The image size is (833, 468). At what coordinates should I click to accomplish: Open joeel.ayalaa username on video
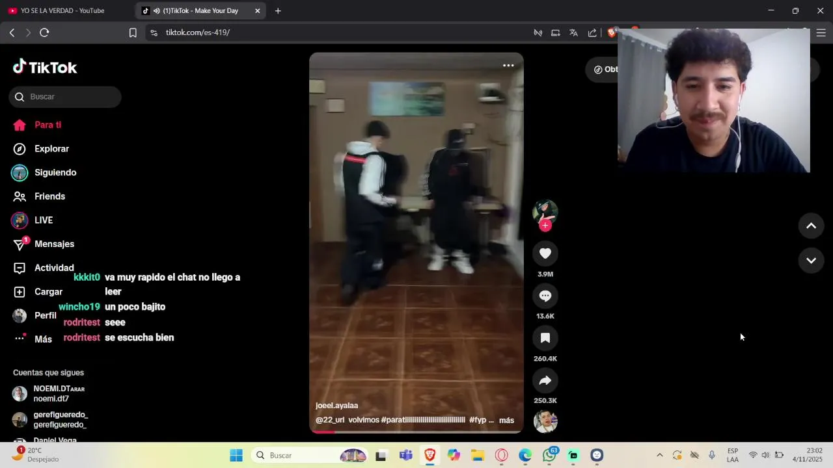coord(336,406)
